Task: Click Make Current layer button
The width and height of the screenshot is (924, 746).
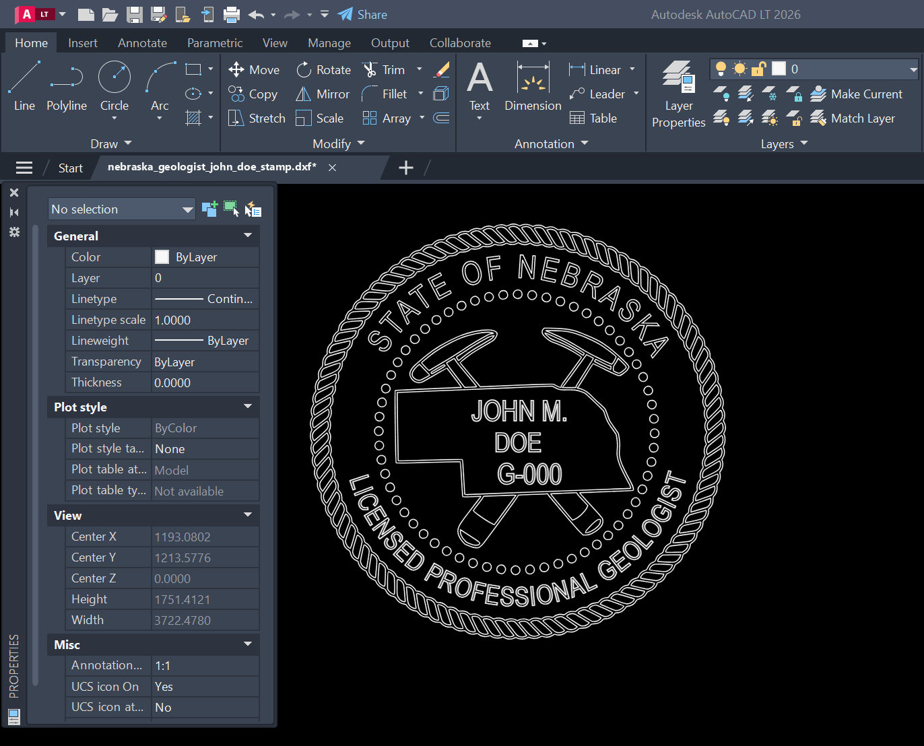Action: (x=856, y=94)
